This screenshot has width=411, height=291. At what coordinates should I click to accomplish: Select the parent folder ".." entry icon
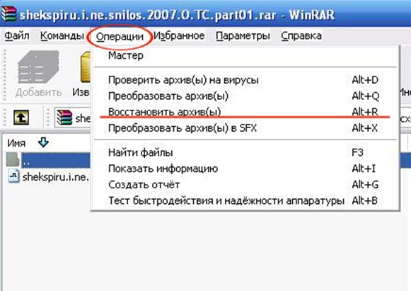[13, 160]
